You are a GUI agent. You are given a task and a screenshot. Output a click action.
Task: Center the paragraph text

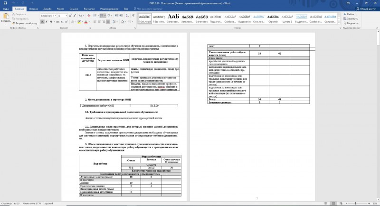tap(99, 22)
